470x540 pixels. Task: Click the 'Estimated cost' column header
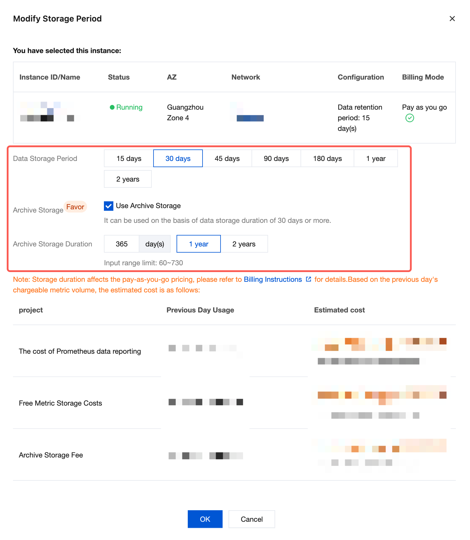coord(340,310)
